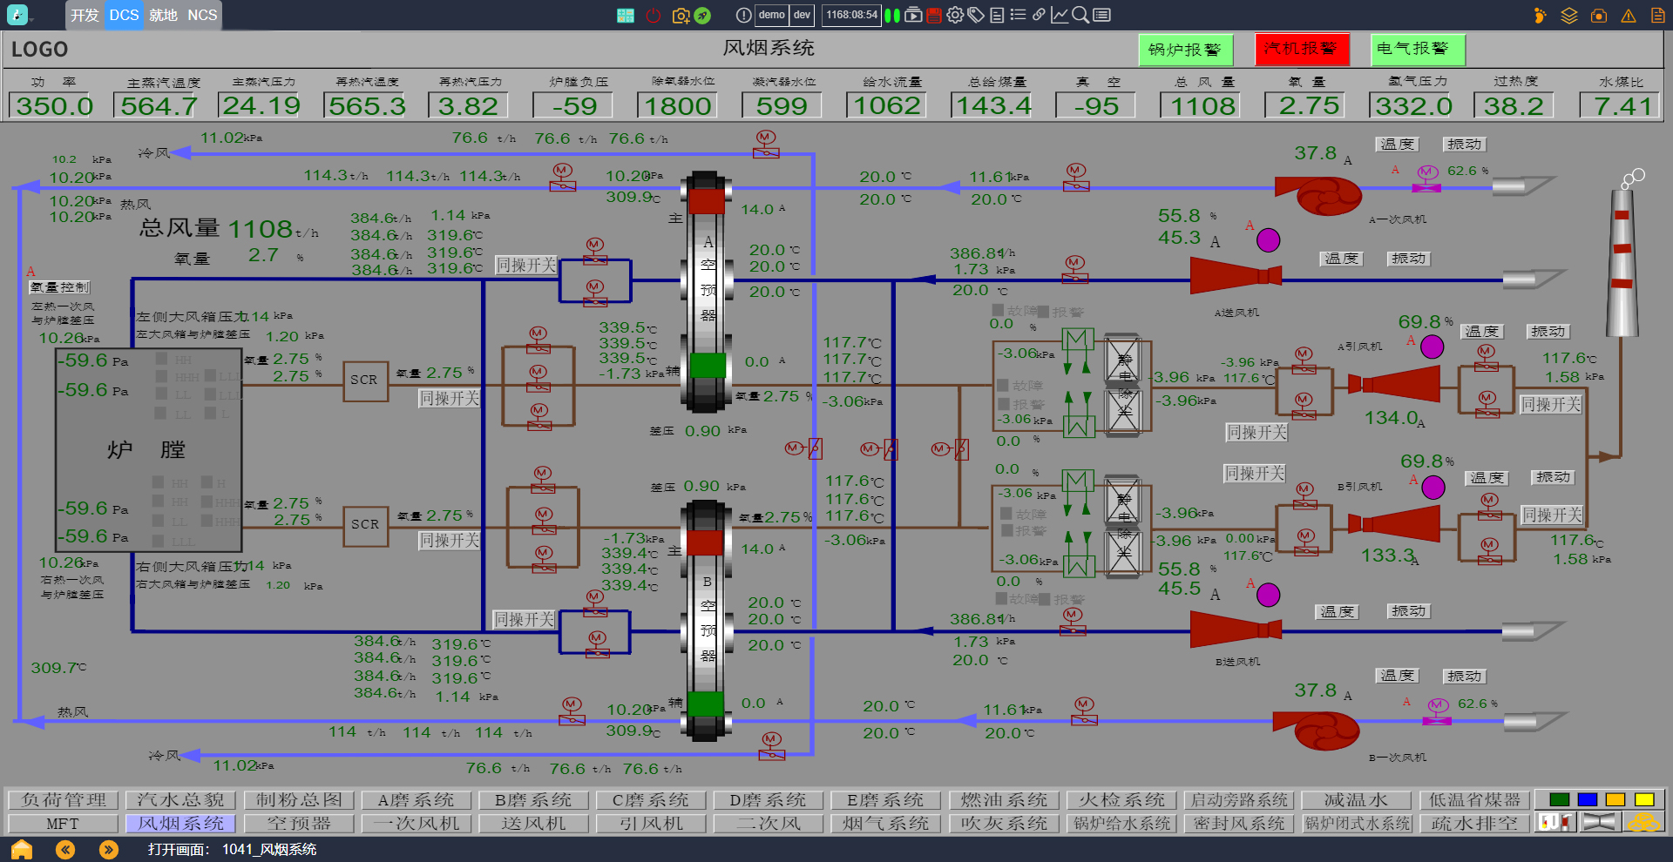Click the upper SCR unit box

(x=365, y=380)
